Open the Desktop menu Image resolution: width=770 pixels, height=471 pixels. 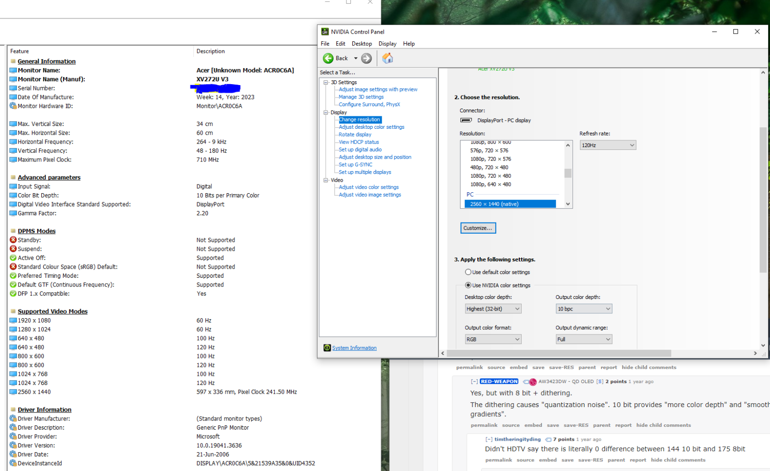362,44
